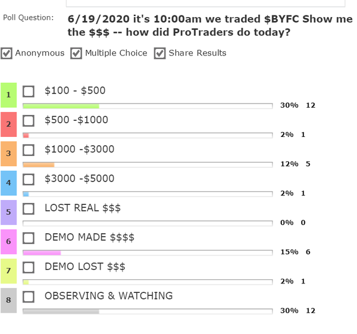
Task: Uncheck the Share Results option
Action: point(159,54)
